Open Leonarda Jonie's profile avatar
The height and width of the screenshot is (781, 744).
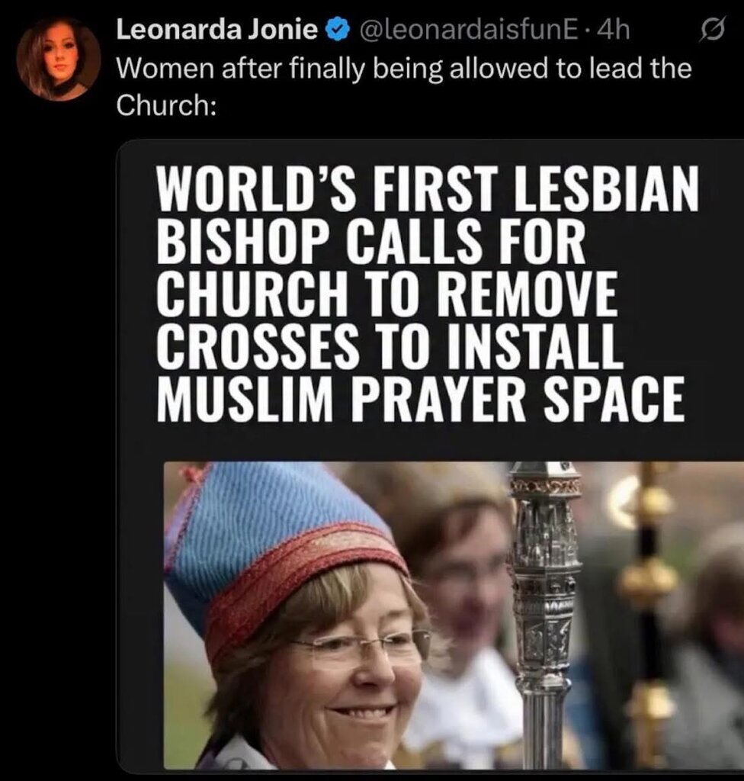[59, 59]
